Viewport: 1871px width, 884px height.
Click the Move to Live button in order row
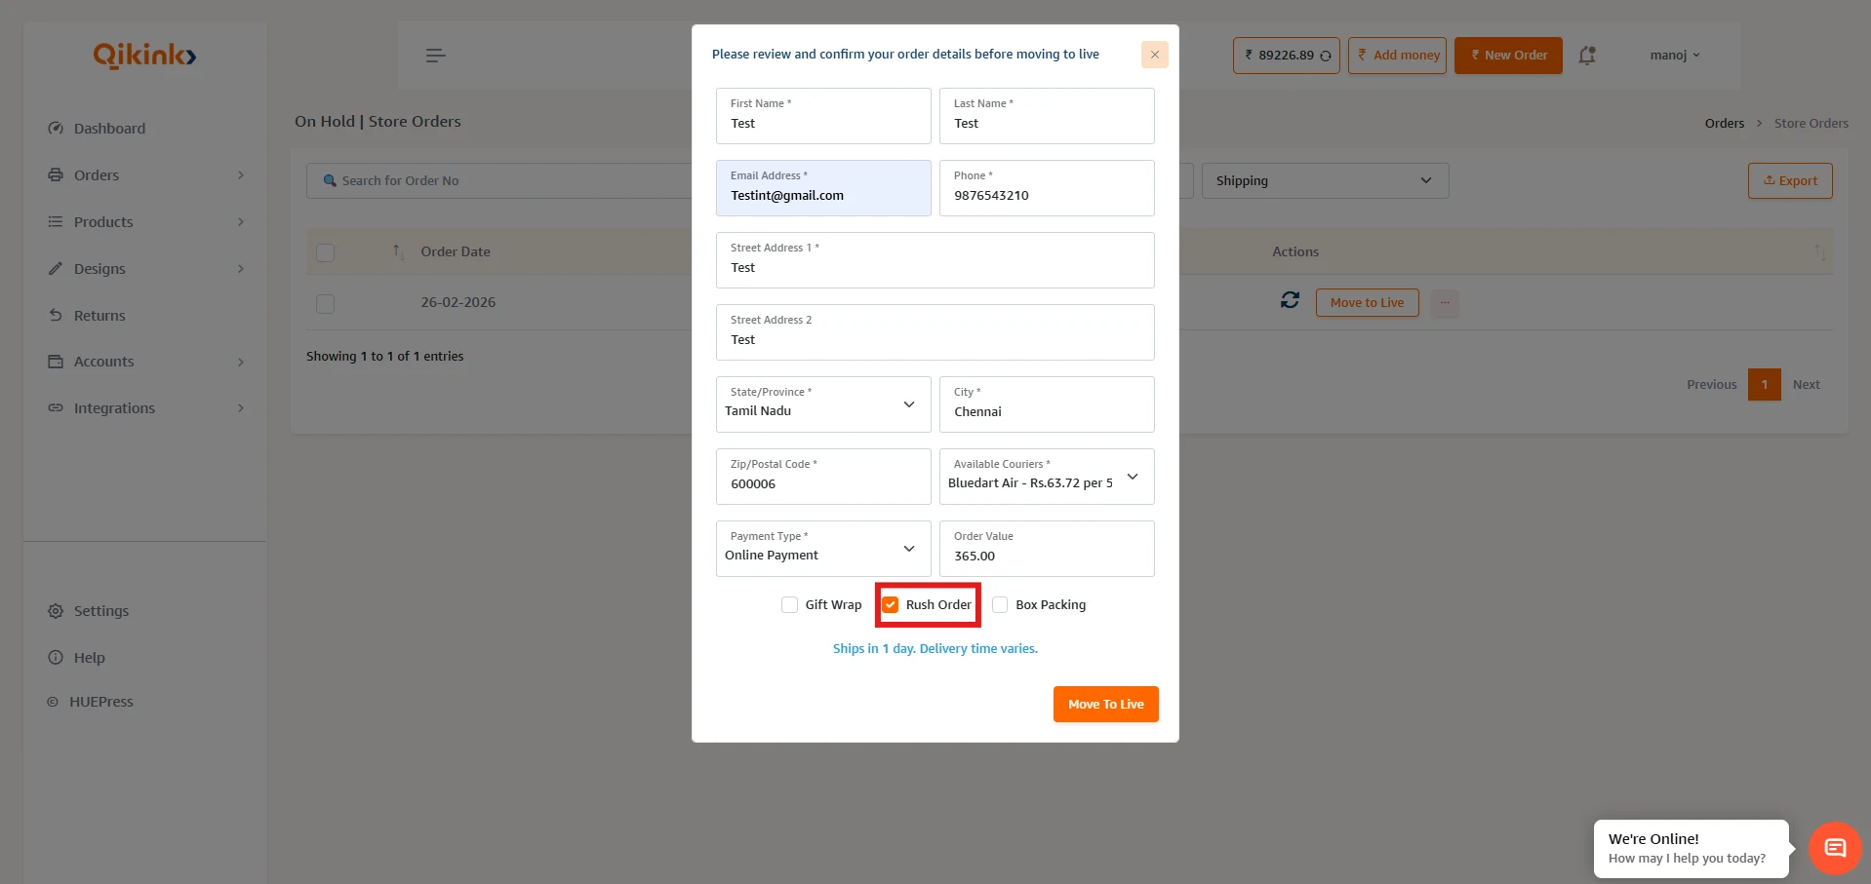[1367, 303]
